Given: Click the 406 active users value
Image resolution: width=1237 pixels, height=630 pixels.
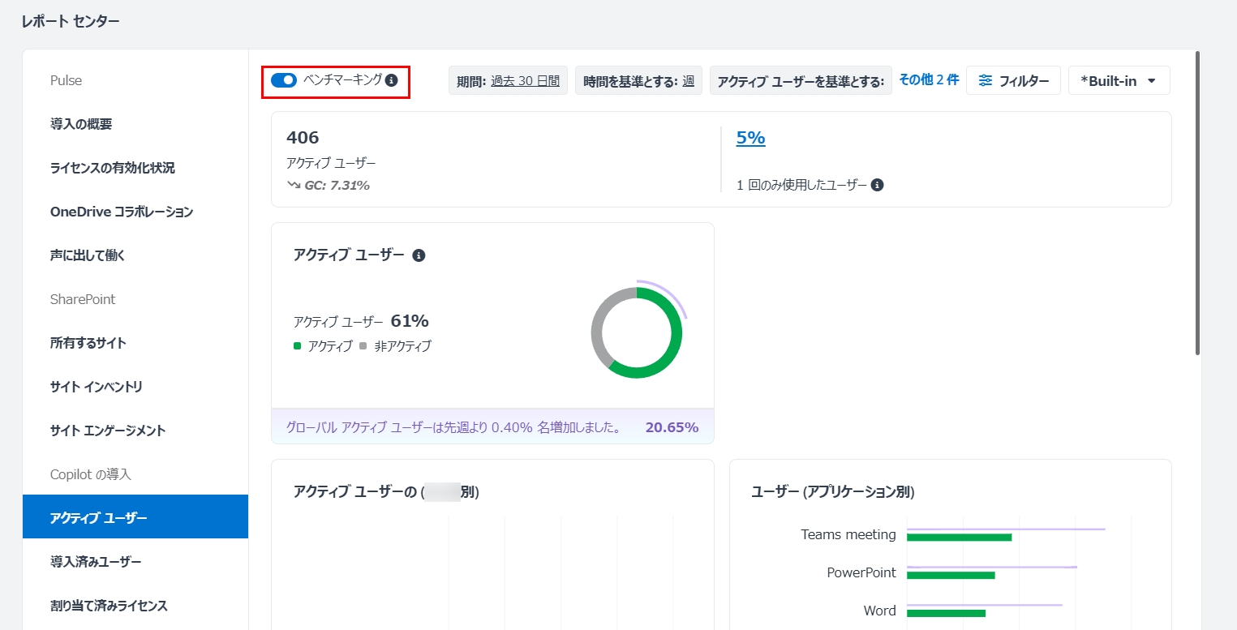Looking at the screenshot, I should point(303,138).
